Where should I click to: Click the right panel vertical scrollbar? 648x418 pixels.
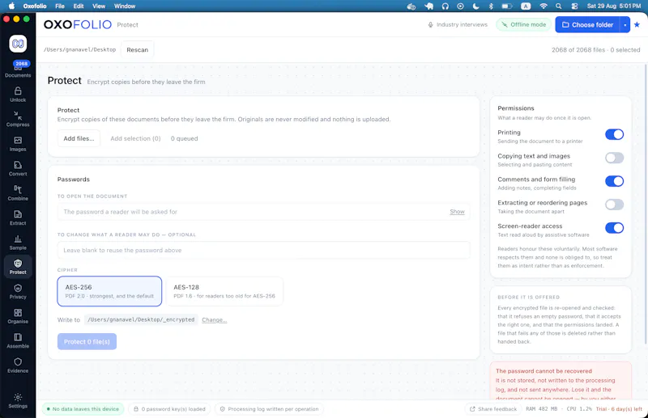(x=646, y=204)
